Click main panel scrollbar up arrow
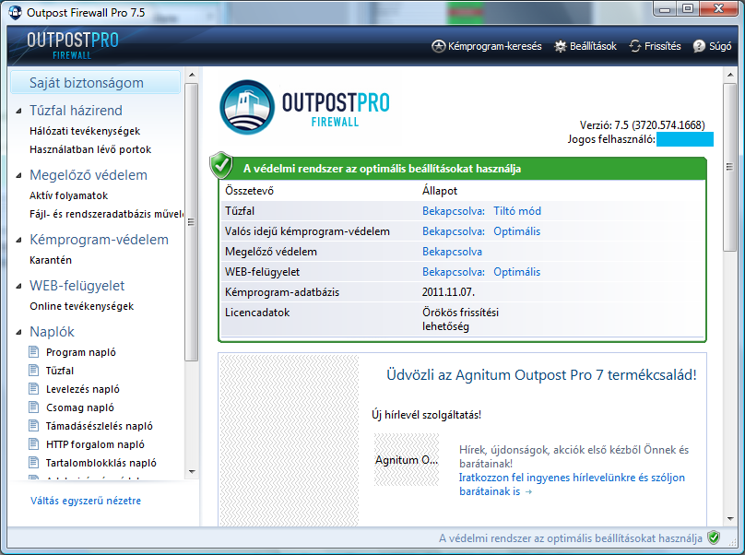Viewport: 745px width, 555px height. (x=730, y=75)
